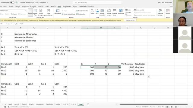The image size is (193, 108).
Task: Click the Verificación header cell
Action: [x=127, y=64]
